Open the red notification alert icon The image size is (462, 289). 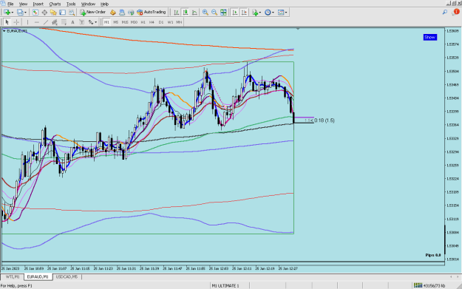coord(456,12)
